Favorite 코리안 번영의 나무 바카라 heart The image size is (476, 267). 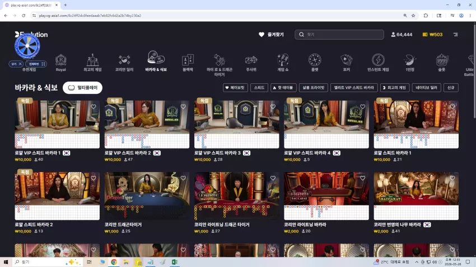452,178
